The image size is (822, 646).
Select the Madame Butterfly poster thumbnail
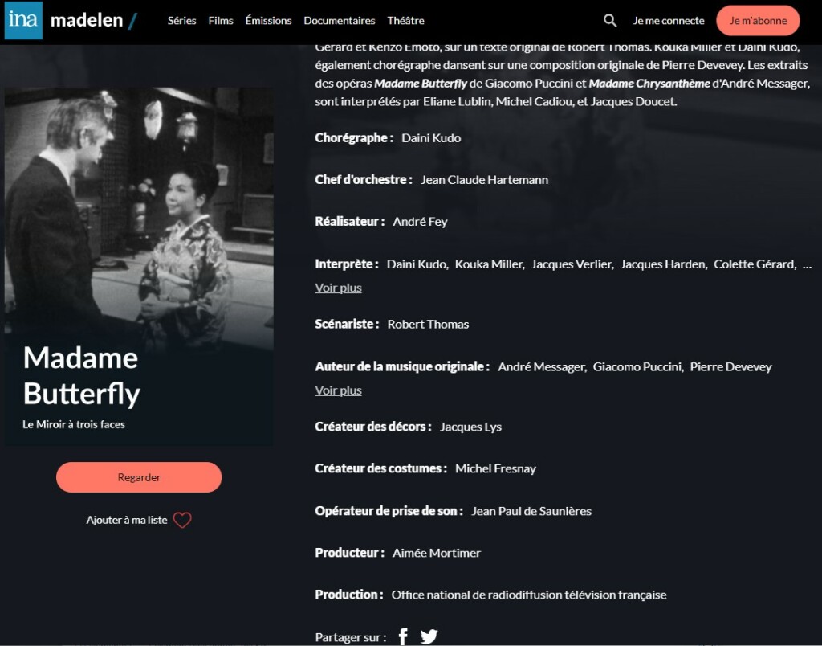(x=139, y=267)
